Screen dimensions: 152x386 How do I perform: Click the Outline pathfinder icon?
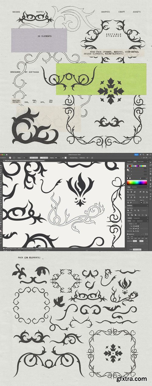click(x=143, y=215)
